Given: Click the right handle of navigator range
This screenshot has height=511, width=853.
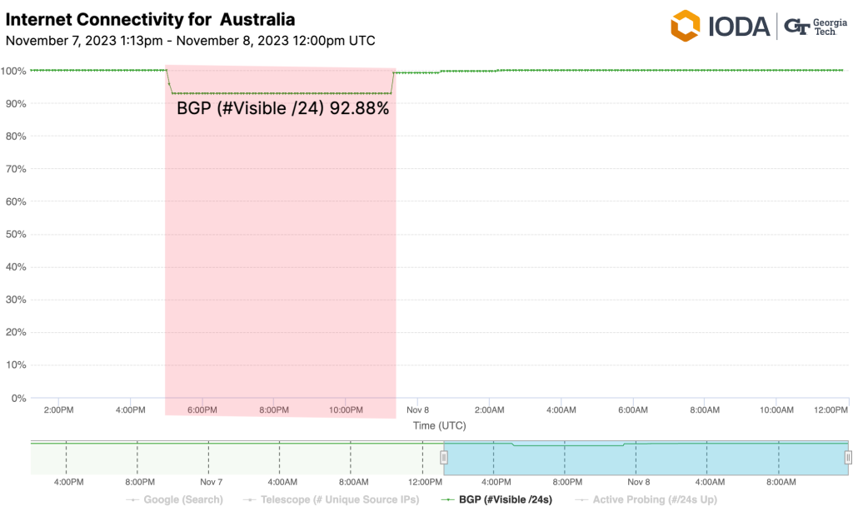Looking at the screenshot, I should coord(848,457).
